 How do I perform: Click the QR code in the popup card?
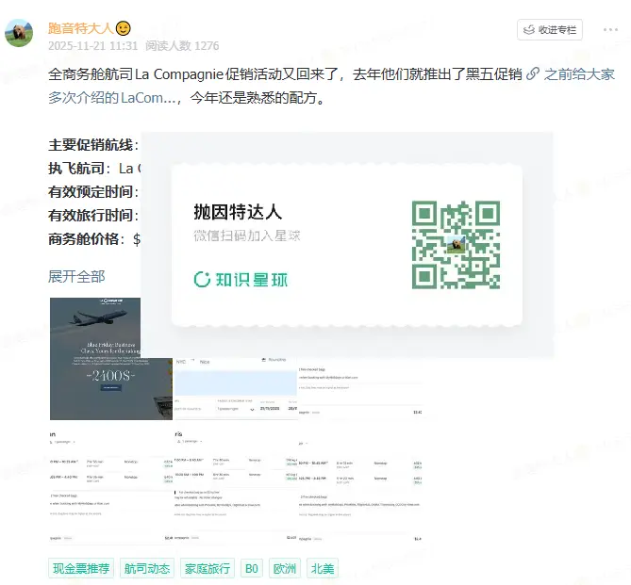pyautogui.click(x=456, y=244)
